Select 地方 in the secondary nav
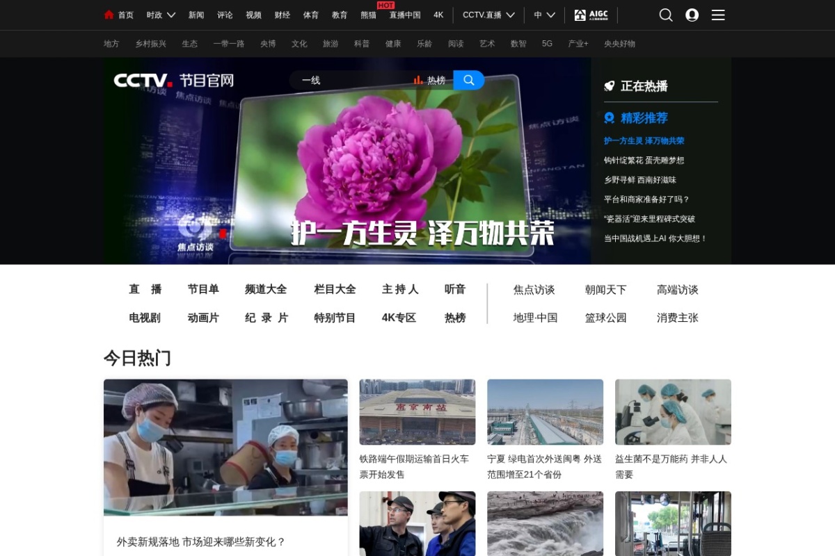The image size is (835, 556). [111, 43]
